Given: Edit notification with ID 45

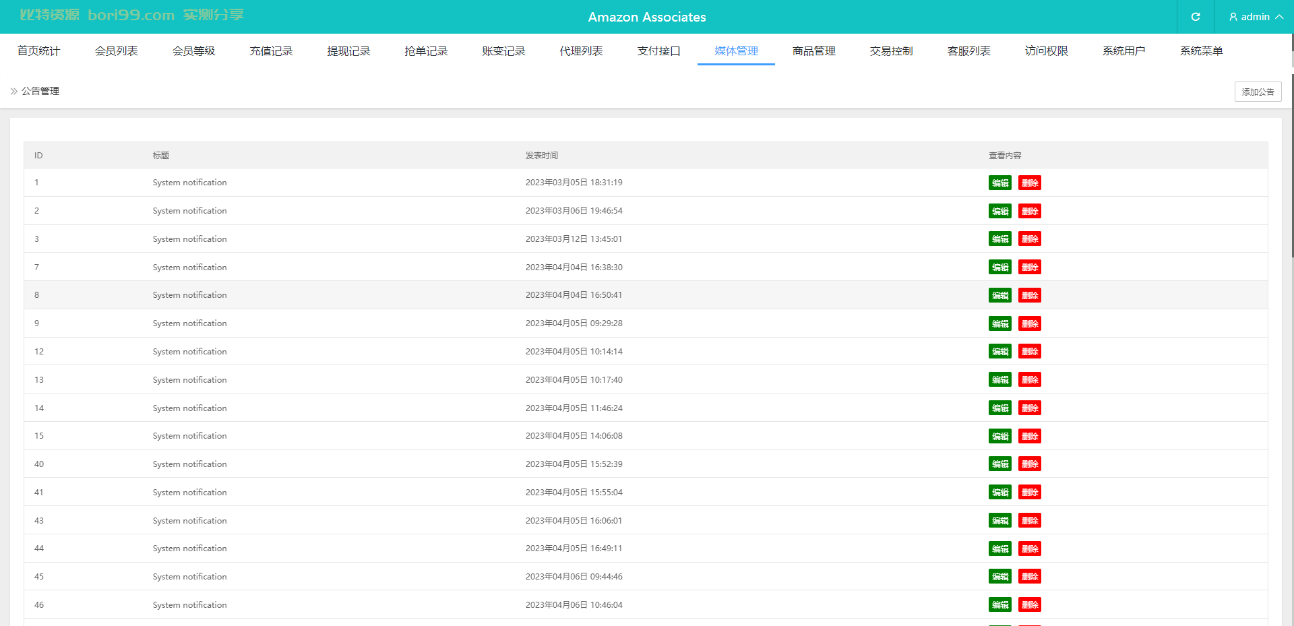Looking at the screenshot, I should coord(1000,576).
